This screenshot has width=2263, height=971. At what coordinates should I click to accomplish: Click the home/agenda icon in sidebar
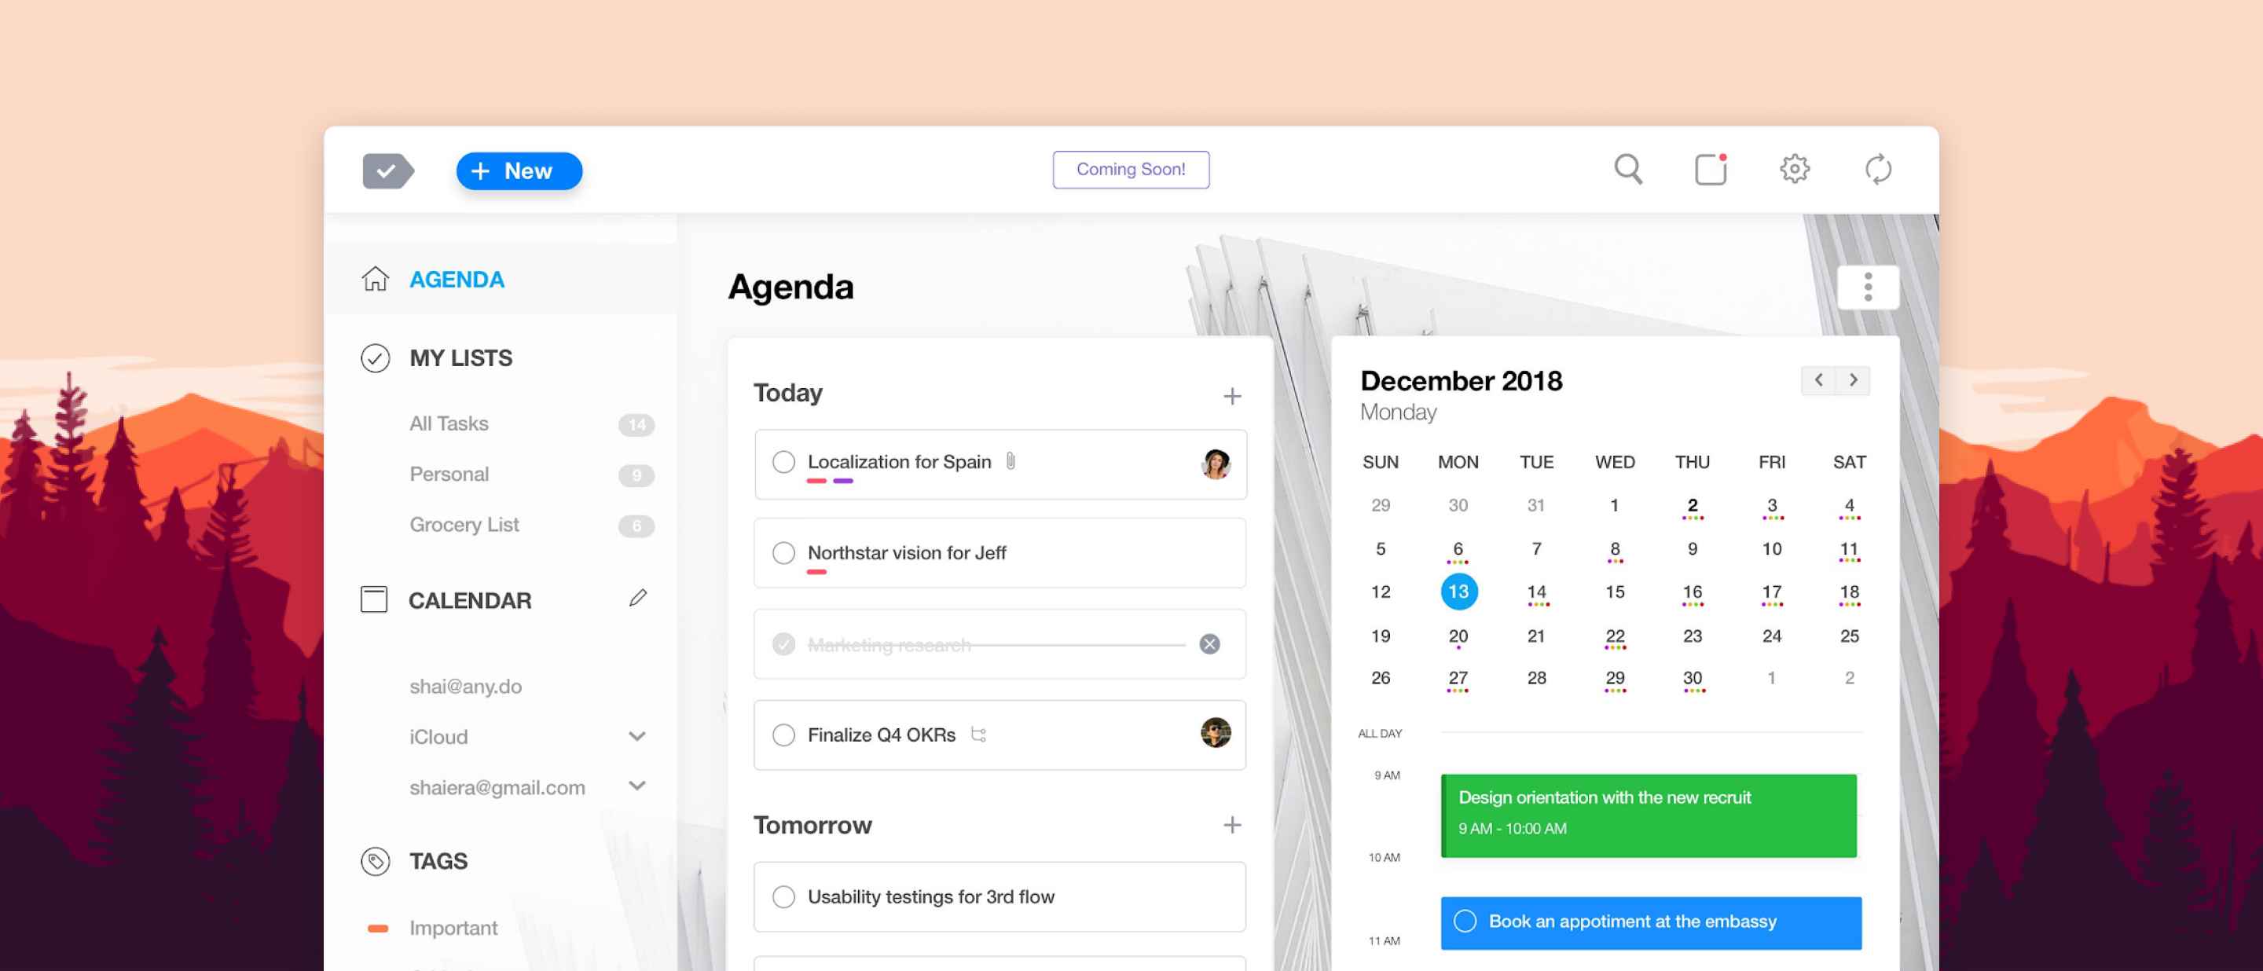[x=376, y=278]
